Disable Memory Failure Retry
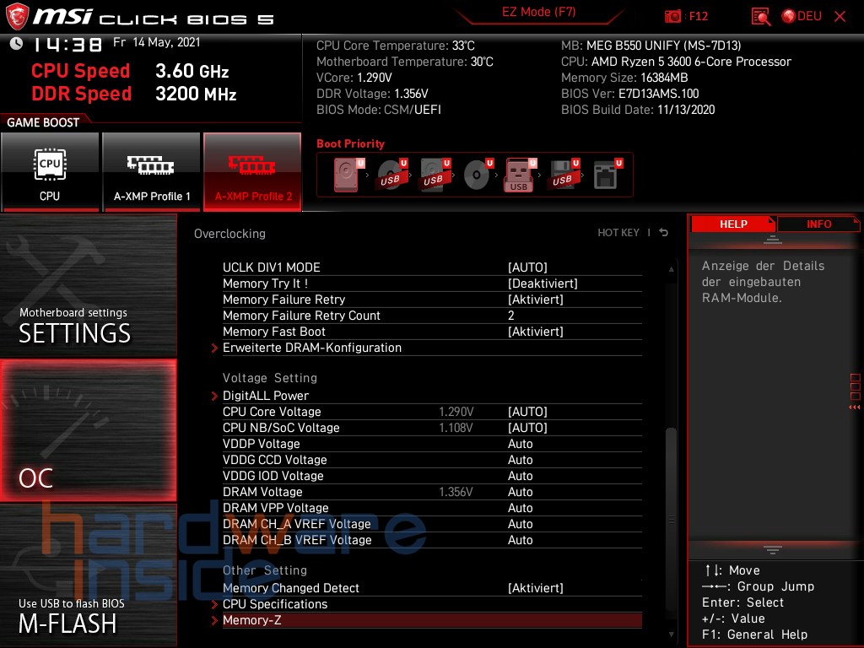Screen dimensions: 864x648 pos(540,300)
